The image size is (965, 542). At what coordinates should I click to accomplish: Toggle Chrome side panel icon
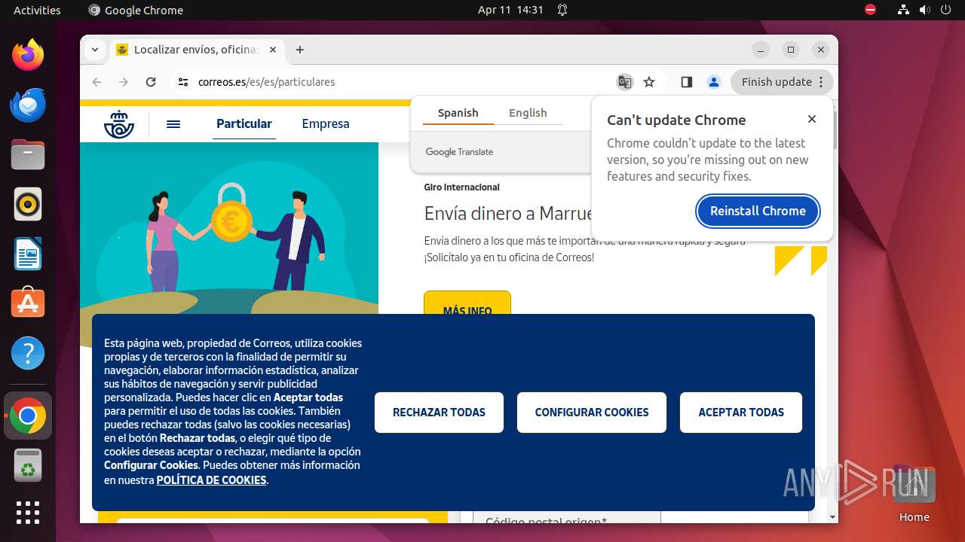(686, 82)
